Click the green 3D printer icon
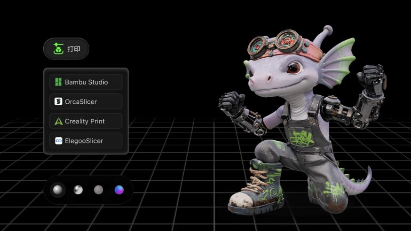411x231 pixels. point(58,49)
